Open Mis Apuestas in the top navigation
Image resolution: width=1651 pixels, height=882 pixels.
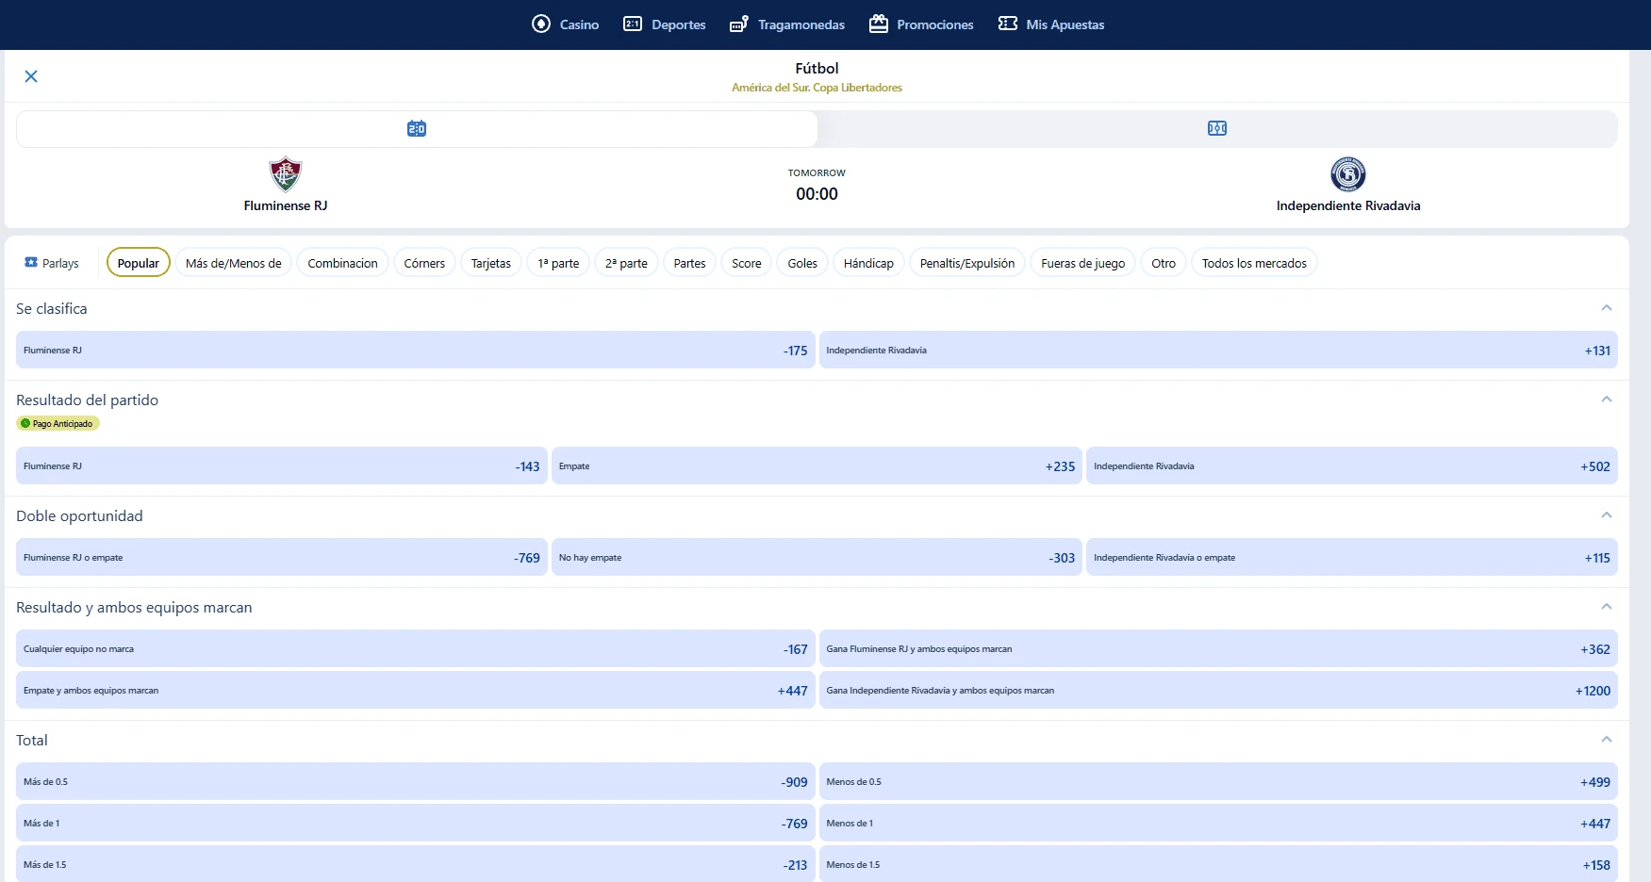[1051, 24]
